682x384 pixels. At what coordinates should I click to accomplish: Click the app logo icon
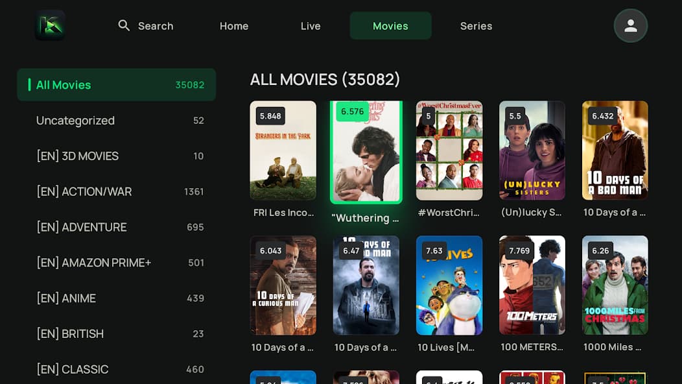50,26
